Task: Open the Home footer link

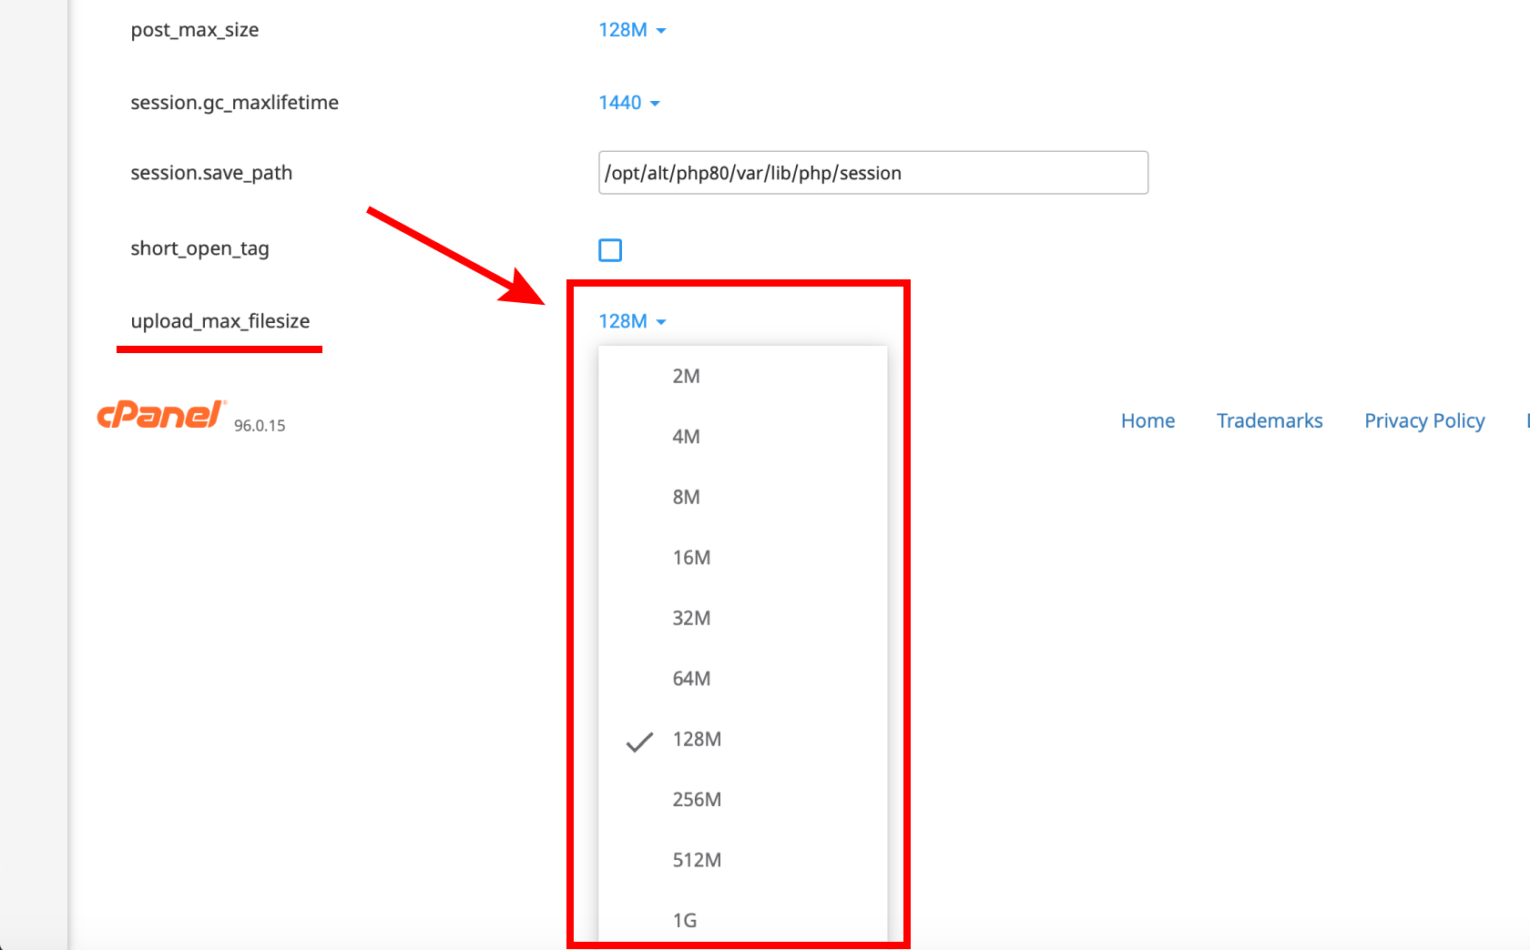Action: (1147, 420)
